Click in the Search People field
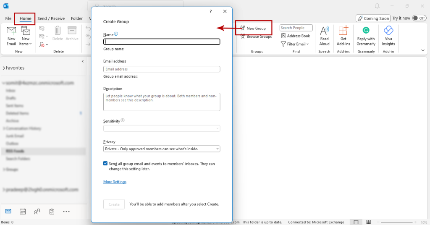The height and width of the screenshot is (225, 430). point(296,28)
